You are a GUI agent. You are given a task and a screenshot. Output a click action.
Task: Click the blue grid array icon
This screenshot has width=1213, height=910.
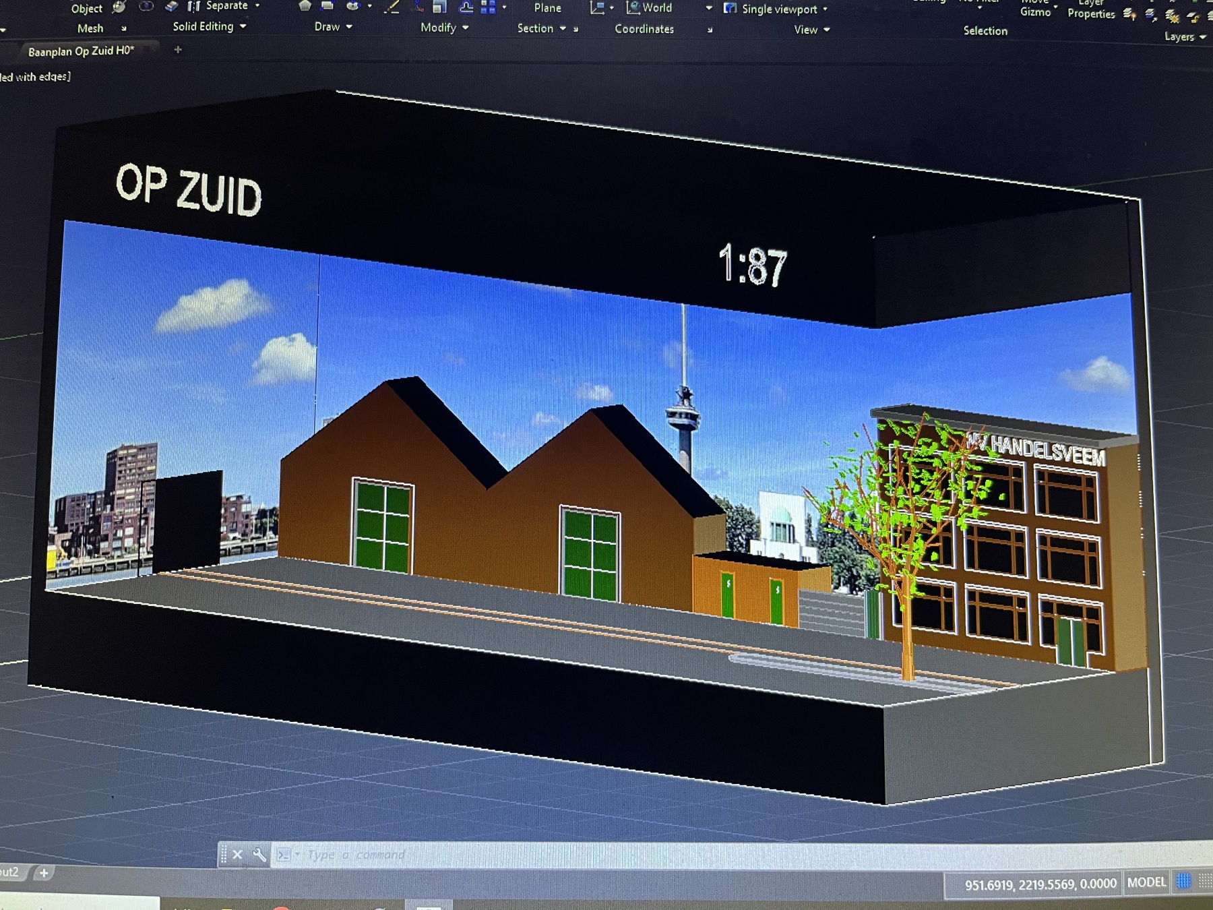coord(489,7)
